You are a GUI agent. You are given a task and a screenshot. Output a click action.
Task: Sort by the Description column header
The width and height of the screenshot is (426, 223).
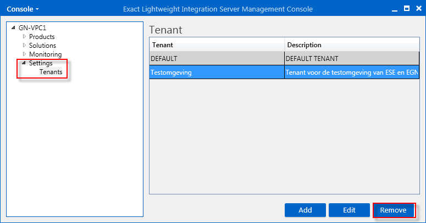tap(352, 45)
